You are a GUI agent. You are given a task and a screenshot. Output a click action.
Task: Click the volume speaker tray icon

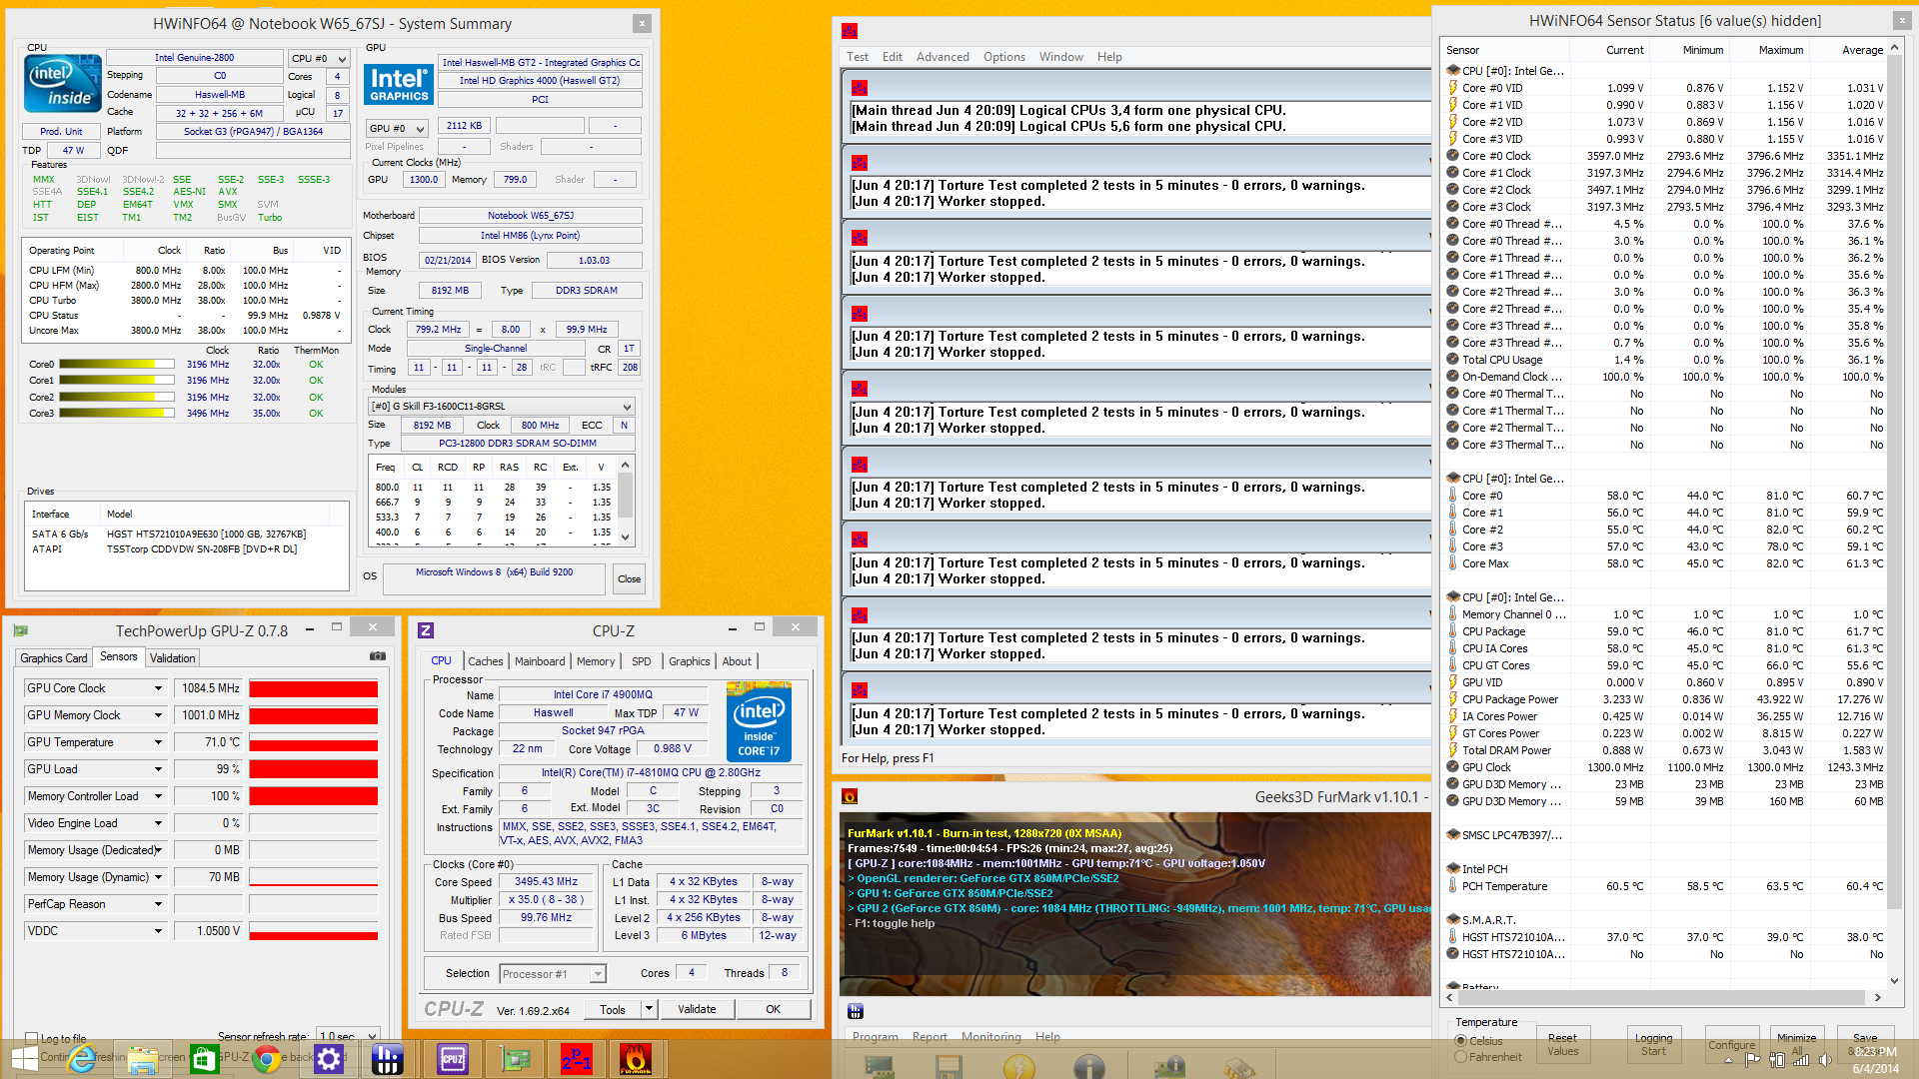click(x=1826, y=1060)
